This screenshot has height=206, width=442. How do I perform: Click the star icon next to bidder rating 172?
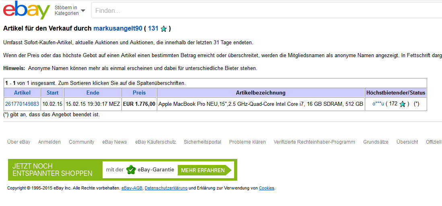pos(402,104)
